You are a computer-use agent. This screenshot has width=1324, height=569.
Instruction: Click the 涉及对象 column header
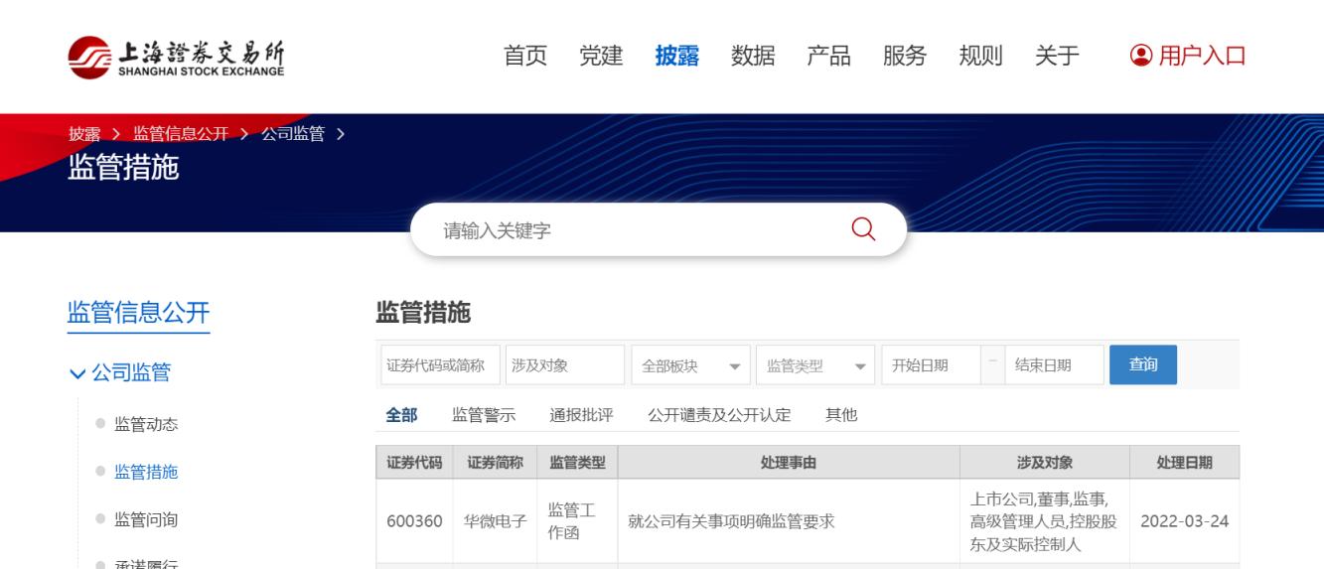tap(1045, 462)
